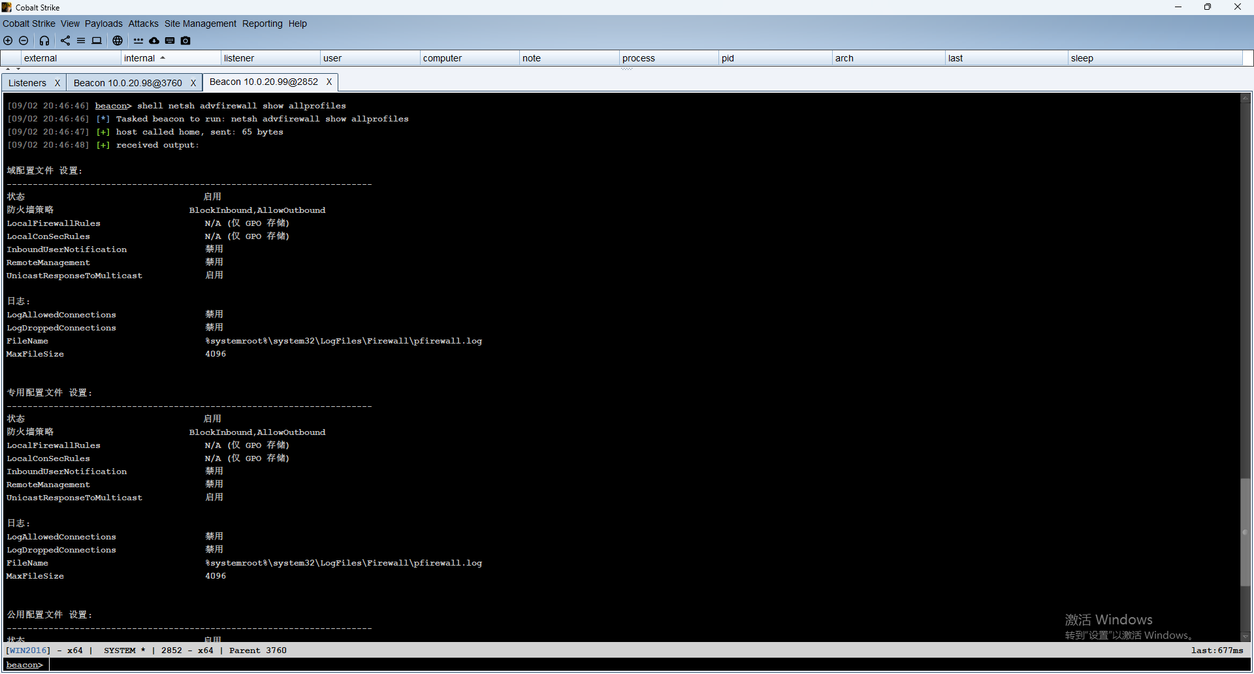
Task: Sort sessions by note column
Action: pos(570,58)
